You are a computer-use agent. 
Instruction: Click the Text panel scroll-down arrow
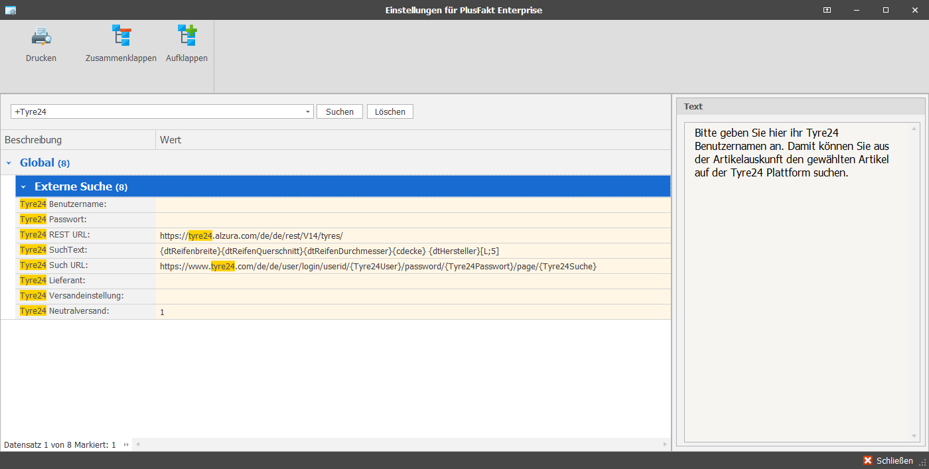(x=914, y=436)
